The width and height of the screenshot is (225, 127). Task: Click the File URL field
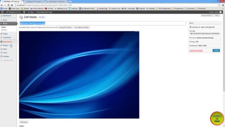click(205, 34)
